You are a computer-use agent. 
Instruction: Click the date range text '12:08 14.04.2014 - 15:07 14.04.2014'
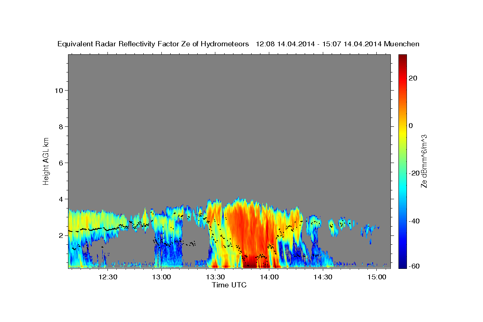pyautogui.click(x=319, y=44)
